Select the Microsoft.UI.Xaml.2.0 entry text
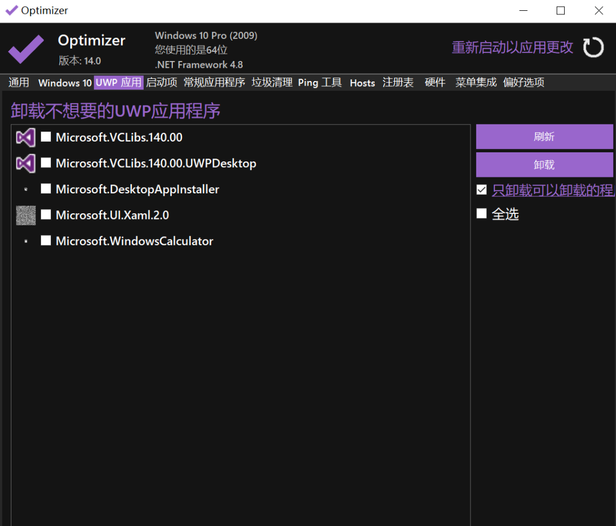Screen dimensions: 616x526 [x=112, y=215]
